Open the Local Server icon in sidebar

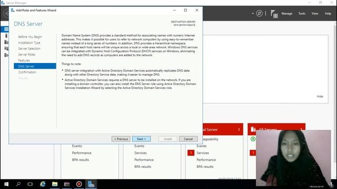click(6, 36)
